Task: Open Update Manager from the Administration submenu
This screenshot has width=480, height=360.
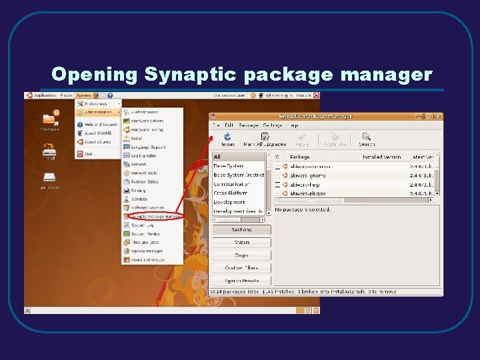Action: pos(153,251)
